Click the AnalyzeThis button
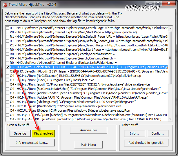The height and width of the screenshot is (156, 178). (88, 130)
